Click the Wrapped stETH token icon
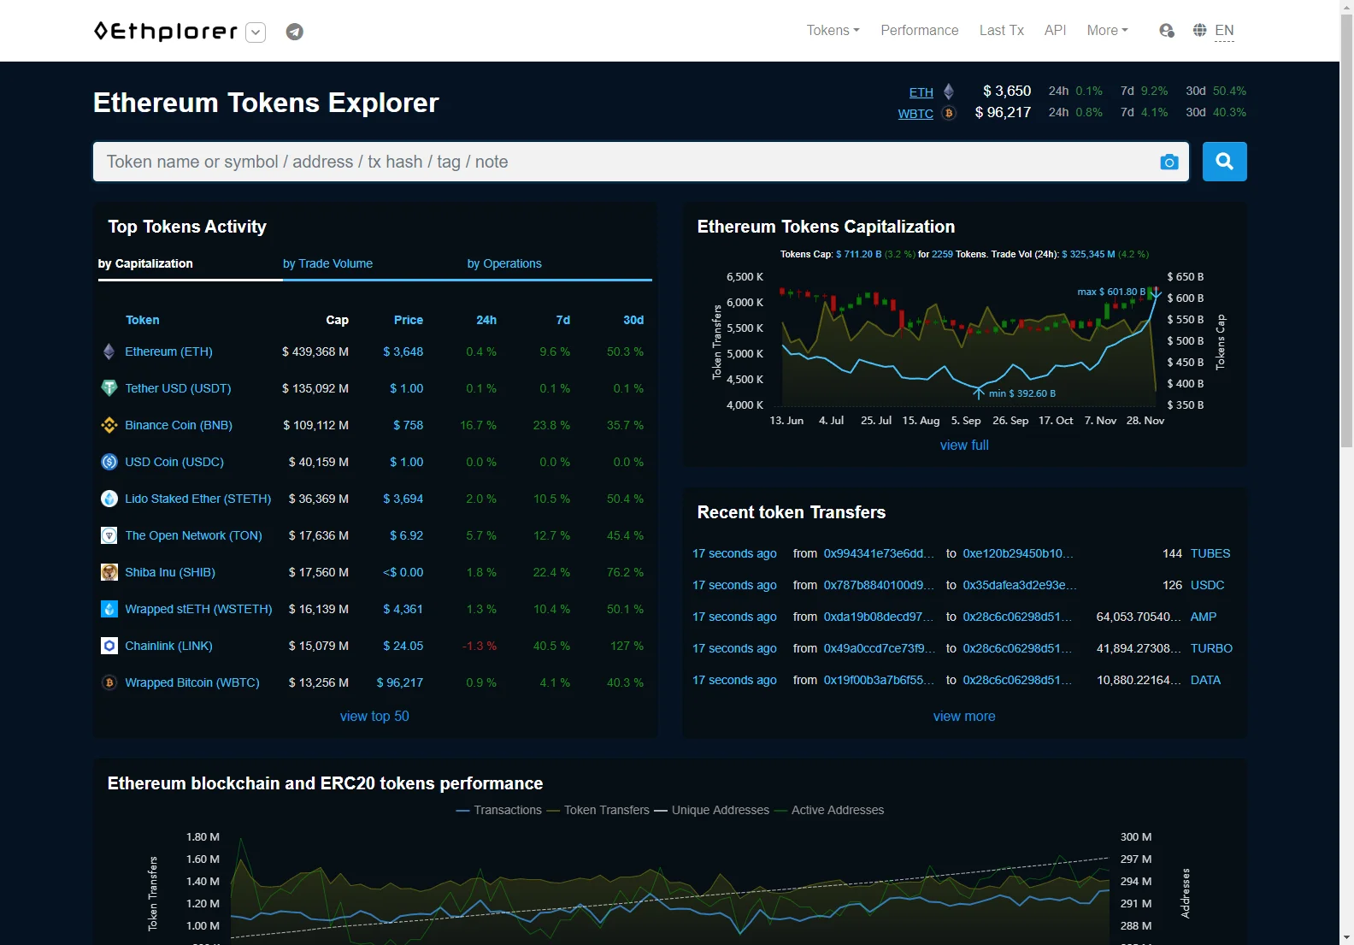Screen dimensions: 1354x945 pos(109,609)
